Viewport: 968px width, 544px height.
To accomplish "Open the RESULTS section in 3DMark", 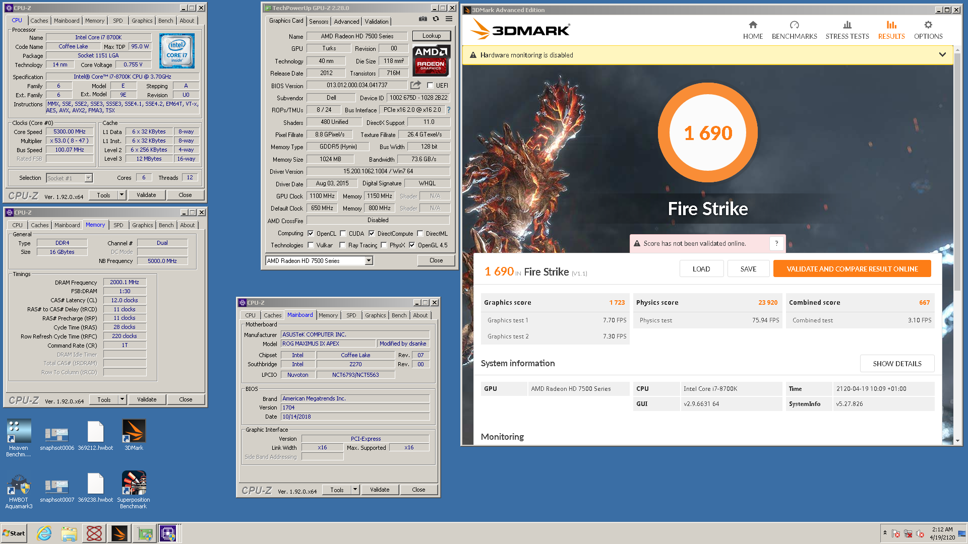I will (x=891, y=30).
